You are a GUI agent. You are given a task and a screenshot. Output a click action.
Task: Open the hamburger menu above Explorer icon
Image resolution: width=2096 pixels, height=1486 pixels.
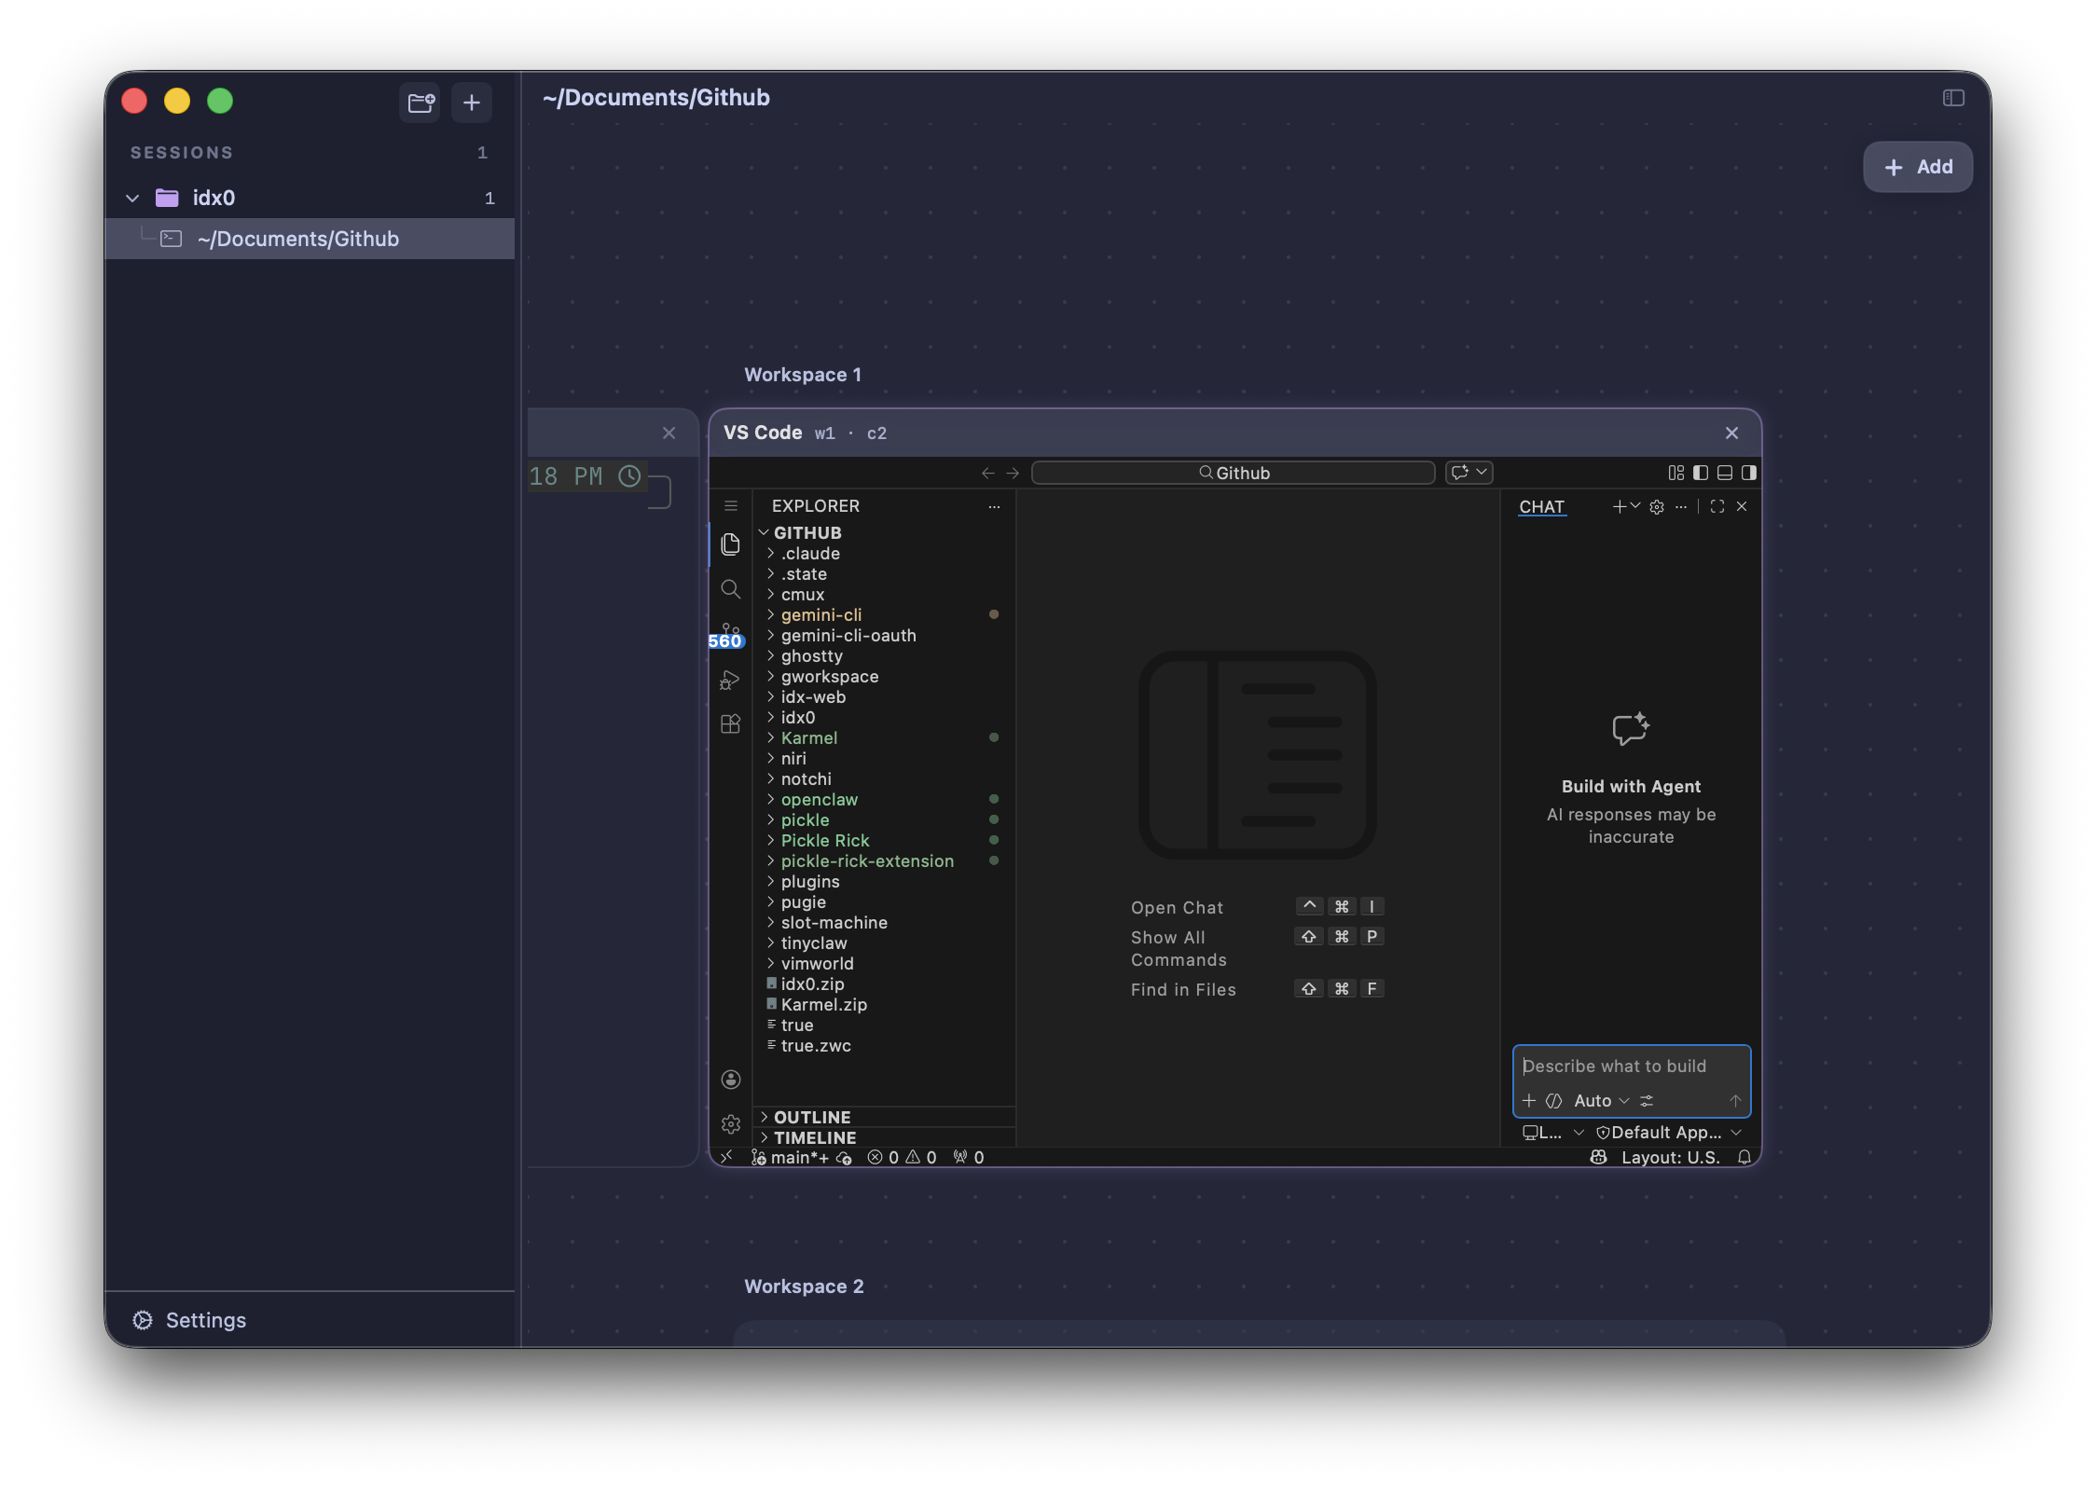click(x=731, y=506)
